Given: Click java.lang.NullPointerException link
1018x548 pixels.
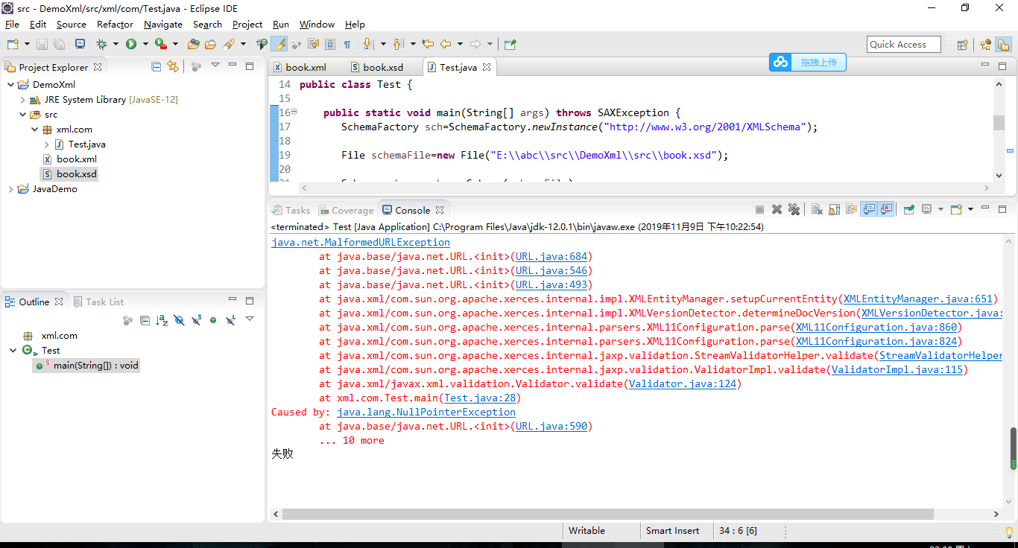Looking at the screenshot, I should click(426, 412).
